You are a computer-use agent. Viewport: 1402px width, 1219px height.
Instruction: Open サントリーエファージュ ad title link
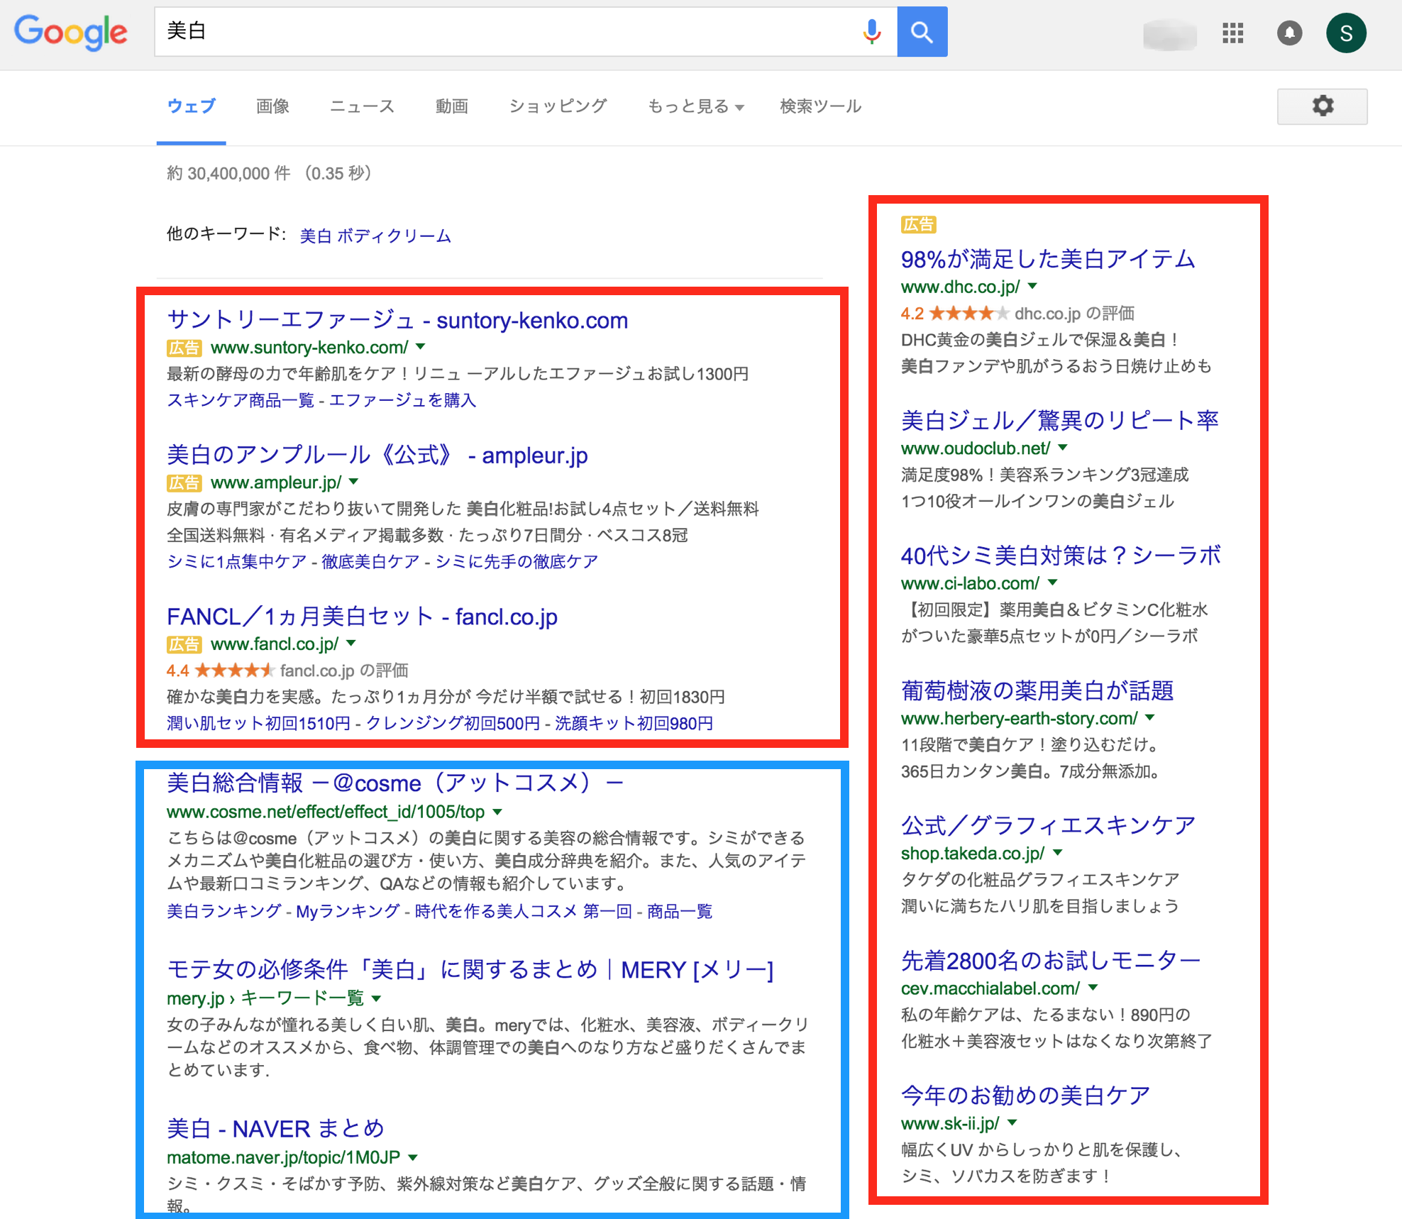pos(397,320)
